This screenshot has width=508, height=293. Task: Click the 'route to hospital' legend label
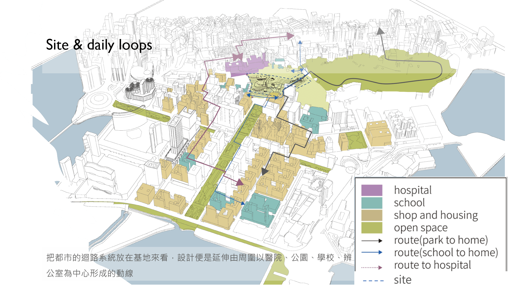pyautogui.click(x=432, y=265)
